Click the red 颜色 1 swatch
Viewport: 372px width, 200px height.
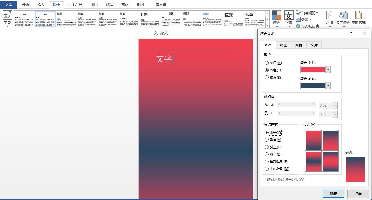click(313, 70)
